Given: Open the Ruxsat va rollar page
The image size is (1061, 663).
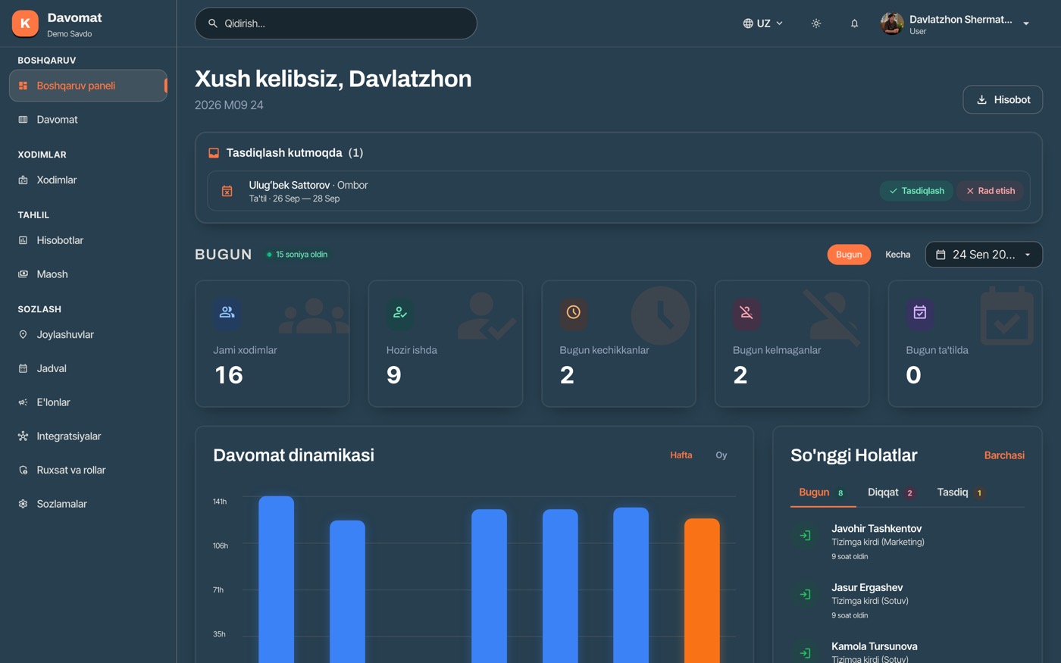Looking at the screenshot, I should [x=88, y=470].
